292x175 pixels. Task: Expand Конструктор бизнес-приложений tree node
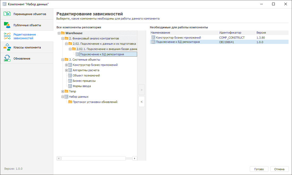pos(67,65)
